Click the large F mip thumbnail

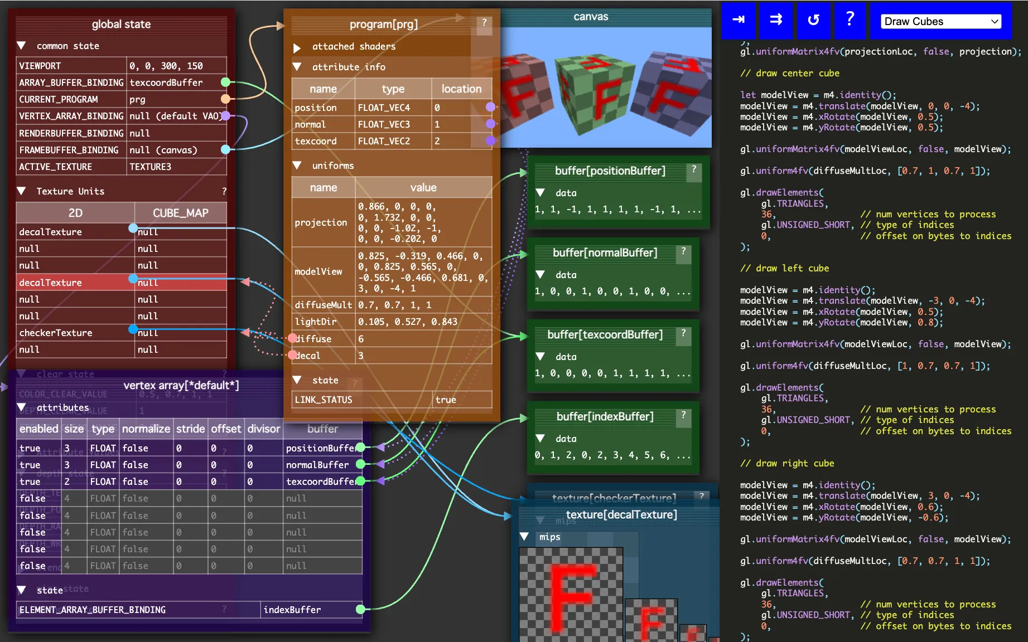coord(571,595)
